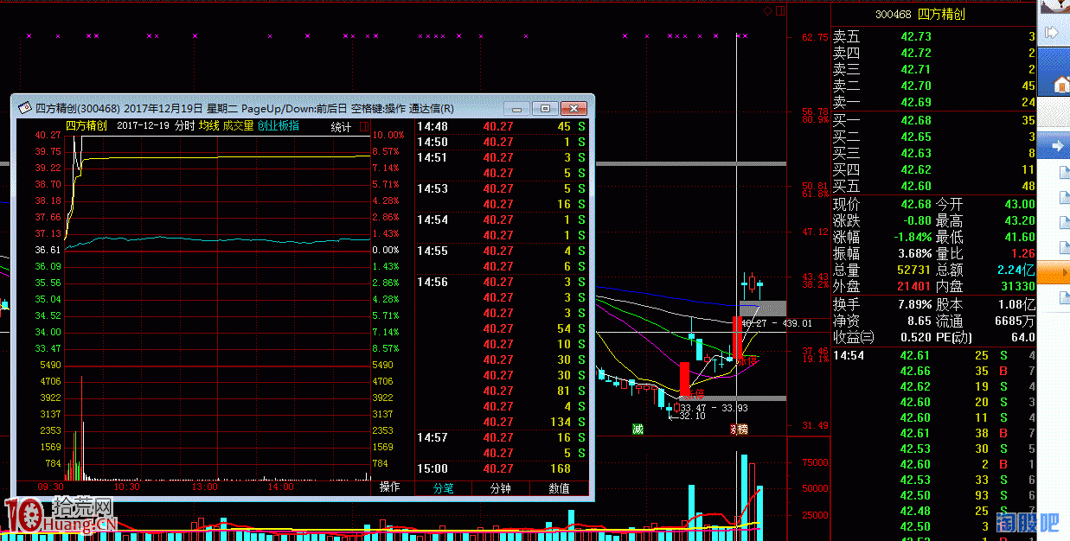Click 四方精创 name in quote panel header

point(941,14)
